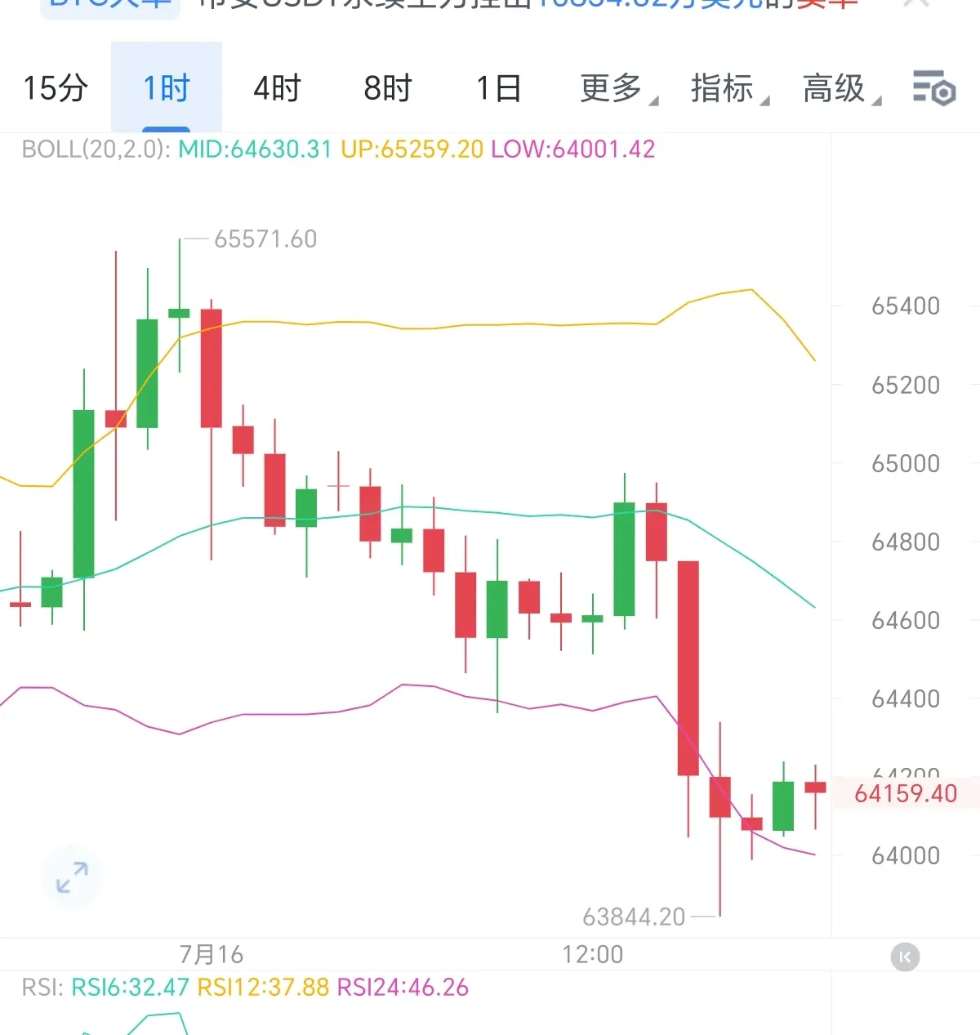Open chart settings list-gear icon
The width and height of the screenshot is (980, 1035).
coord(934,88)
